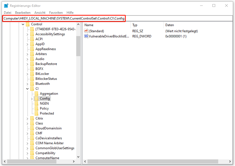
Task: Select the BGFX folder icon
Action: click(32, 69)
